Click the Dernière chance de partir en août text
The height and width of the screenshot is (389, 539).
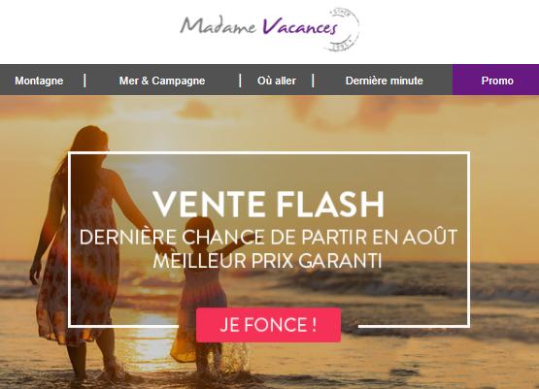pyautogui.click(x=268, y=237)
